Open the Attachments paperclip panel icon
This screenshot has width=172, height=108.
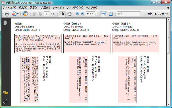pos(5,101)
